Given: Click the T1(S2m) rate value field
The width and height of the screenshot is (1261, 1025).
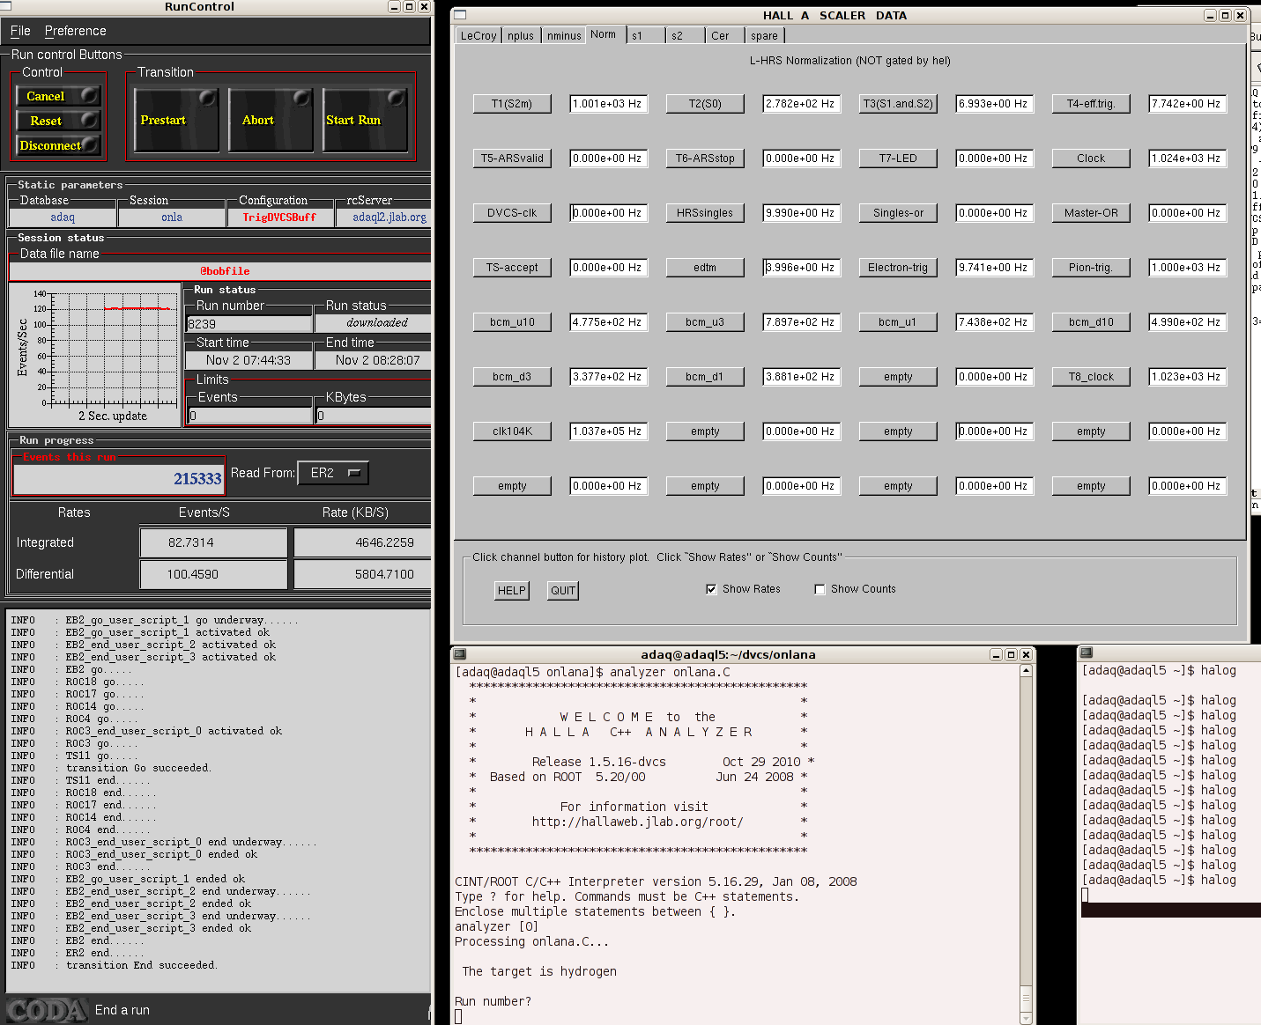Looking at the screenshot, I should pos(608,104).
